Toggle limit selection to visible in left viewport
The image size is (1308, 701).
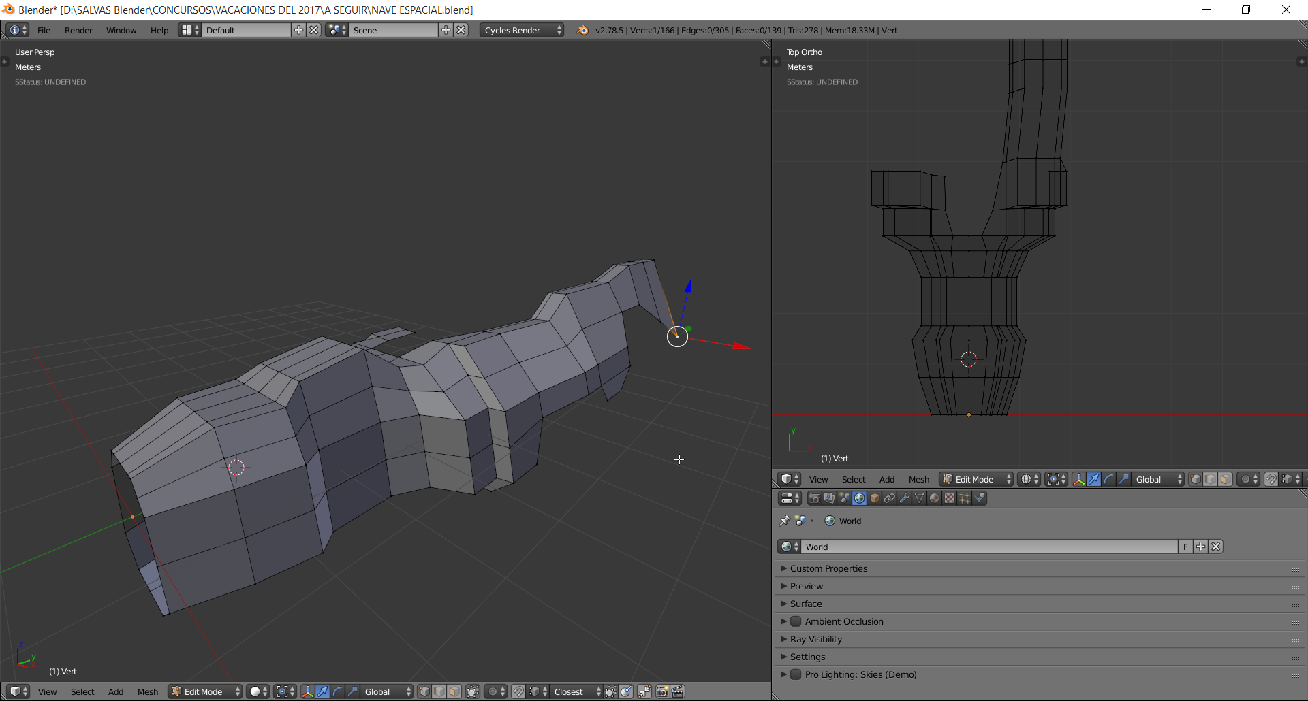tap(473, 691)
